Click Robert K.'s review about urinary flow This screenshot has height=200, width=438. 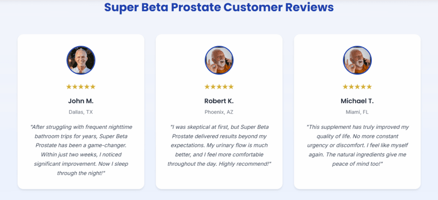pos(219,146)
